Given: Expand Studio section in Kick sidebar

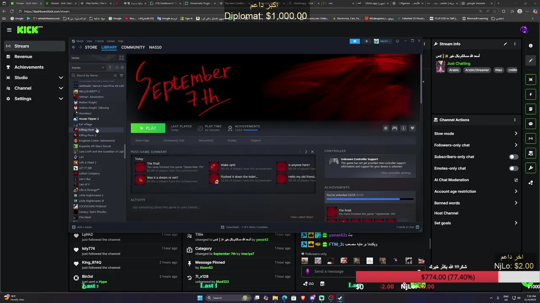Looking at the screenshot, I should tap(61, 78).
